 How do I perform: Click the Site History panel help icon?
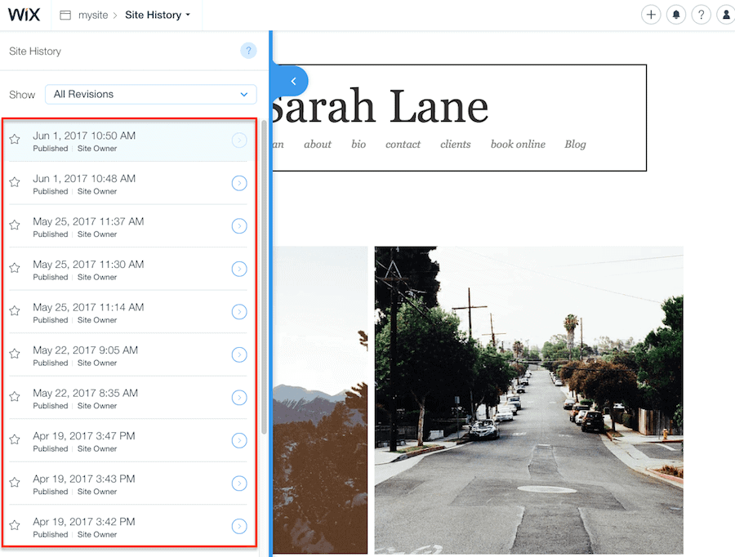[x=248, y=51]
